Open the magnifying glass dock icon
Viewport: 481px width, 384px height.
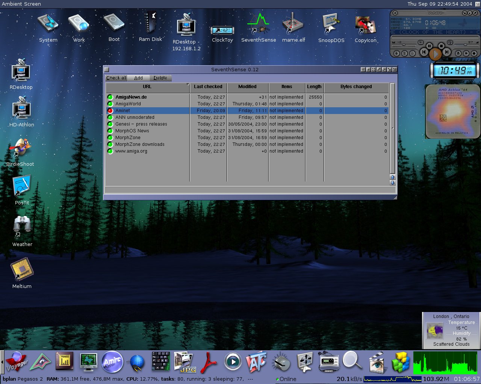pyautogui.click(x=352, y=361)
